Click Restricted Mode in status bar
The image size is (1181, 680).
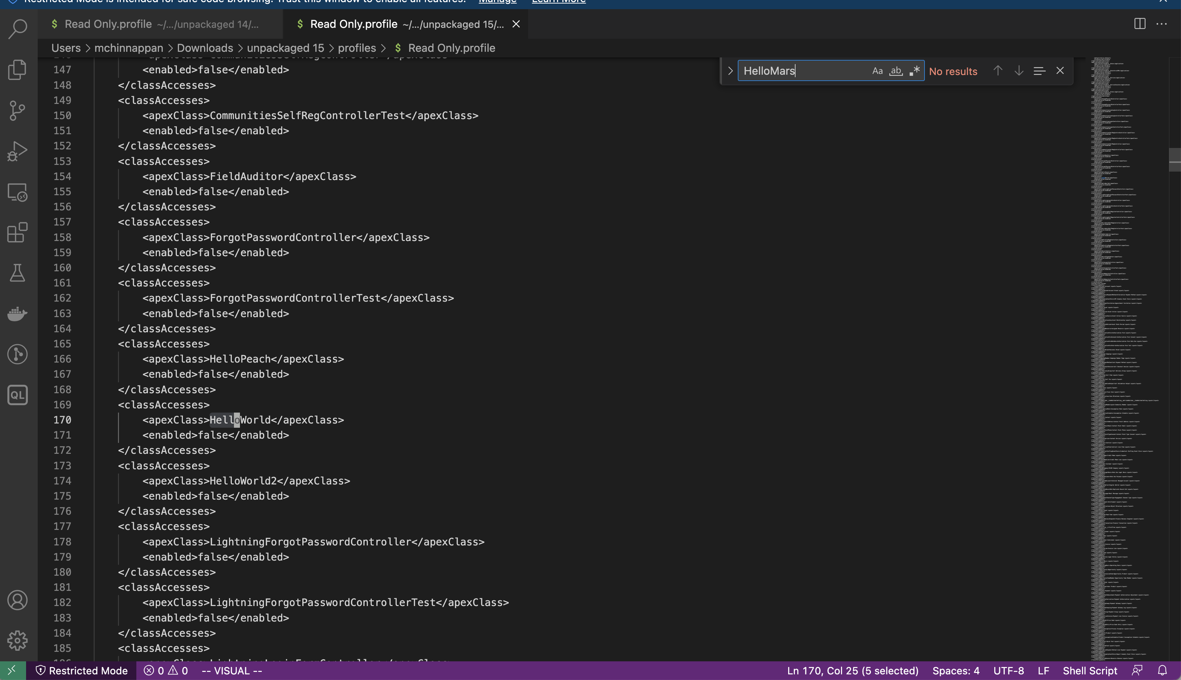pos(82,670)
